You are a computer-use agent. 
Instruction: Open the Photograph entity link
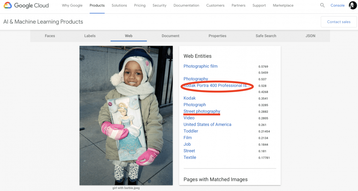[194, 105]
